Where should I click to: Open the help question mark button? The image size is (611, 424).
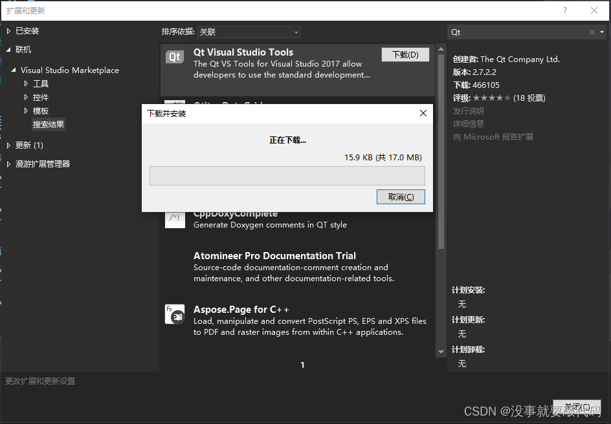pos(565,10)
